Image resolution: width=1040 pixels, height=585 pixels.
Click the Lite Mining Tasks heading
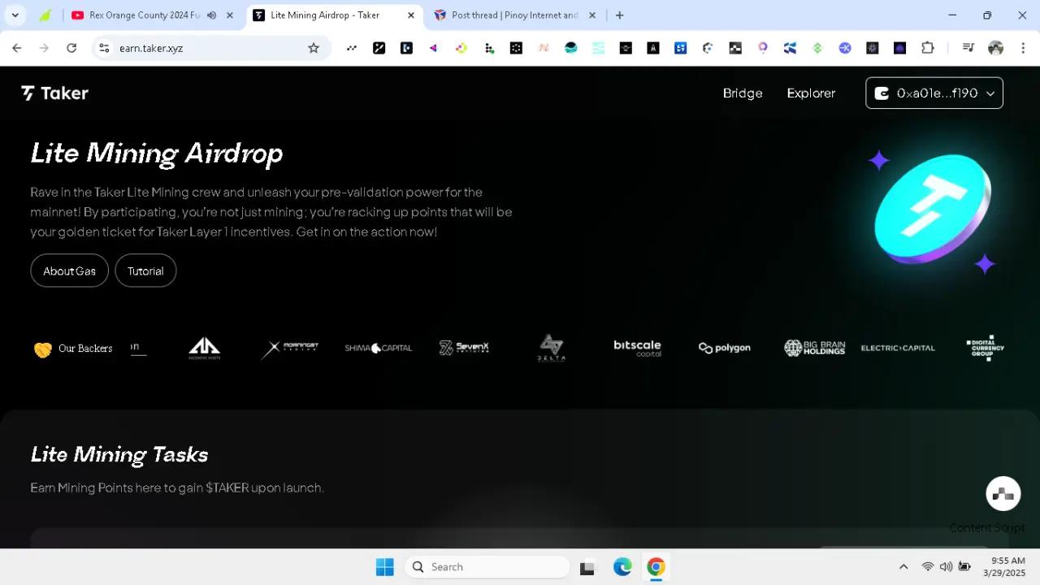[x=119, y=455]
